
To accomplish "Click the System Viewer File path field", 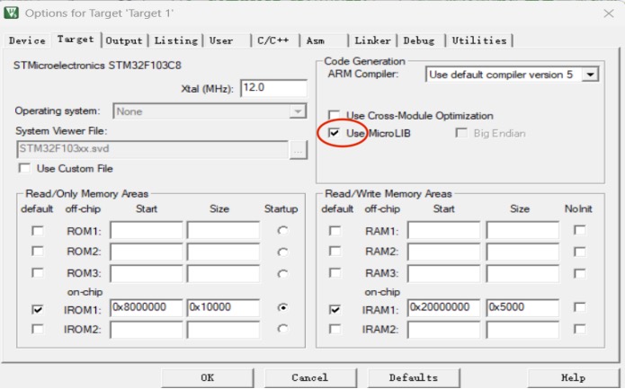I will [152, 149].
